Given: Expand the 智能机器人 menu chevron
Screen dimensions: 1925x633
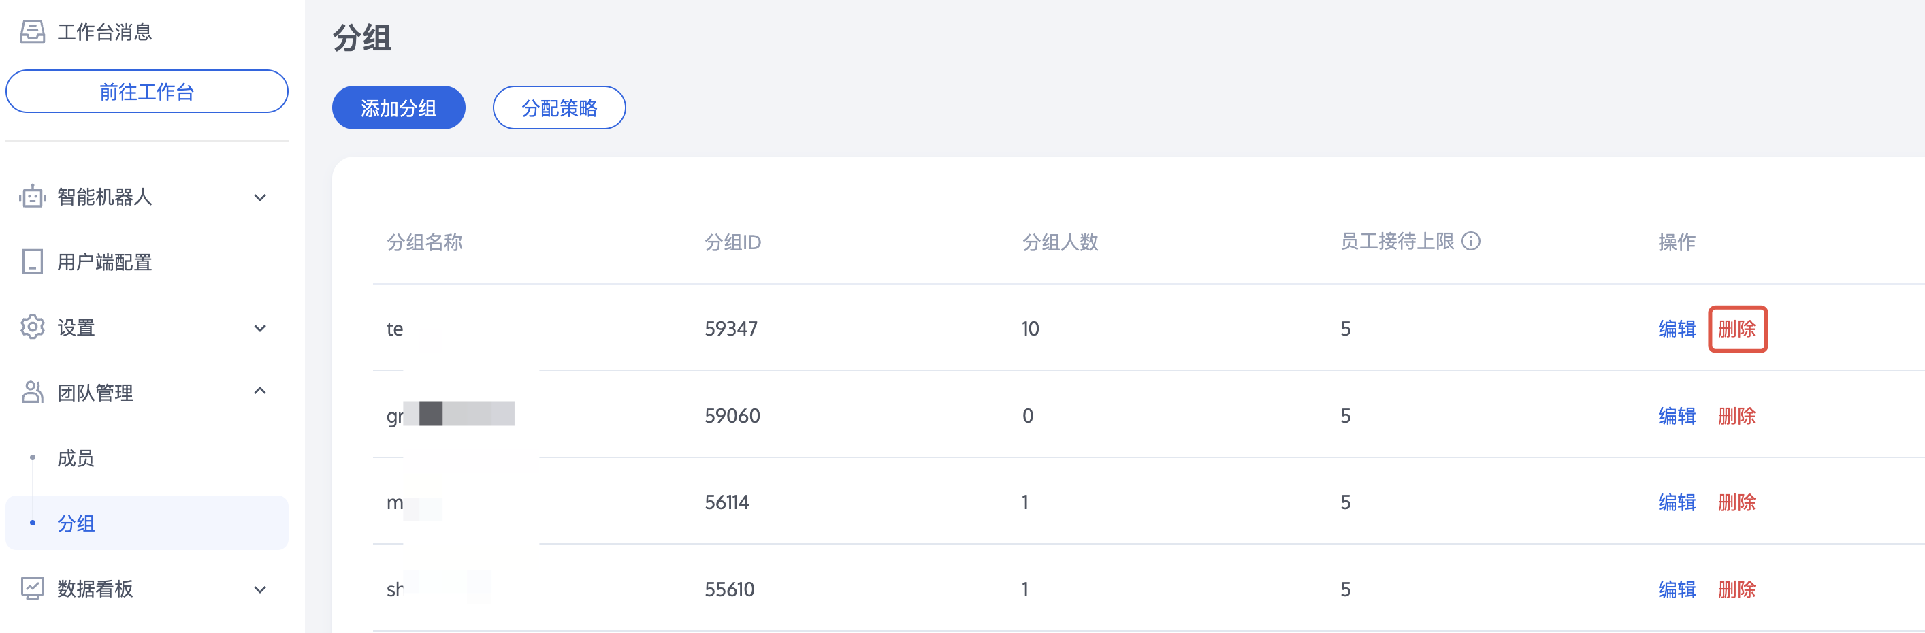Looking at the screenshot, I should (260, 197).
